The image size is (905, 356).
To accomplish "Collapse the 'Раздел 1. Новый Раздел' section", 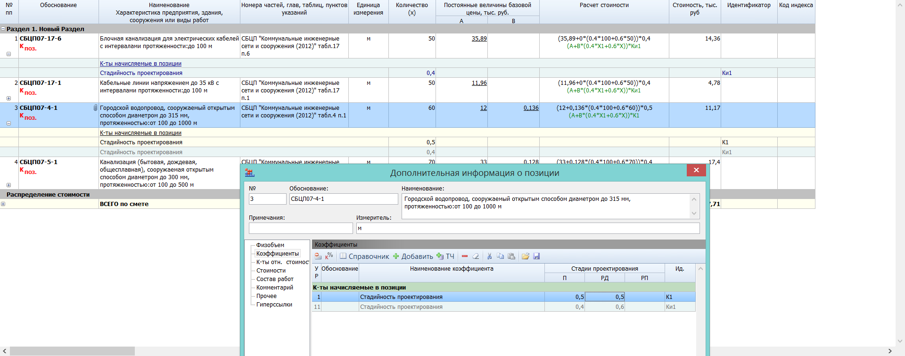I will 3,29.
